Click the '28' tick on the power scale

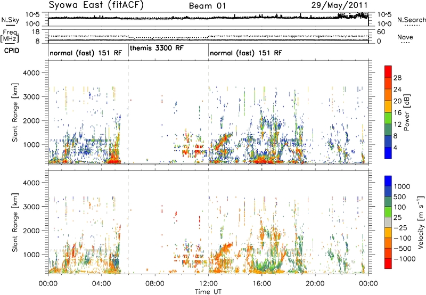click(x=397, y=78)
